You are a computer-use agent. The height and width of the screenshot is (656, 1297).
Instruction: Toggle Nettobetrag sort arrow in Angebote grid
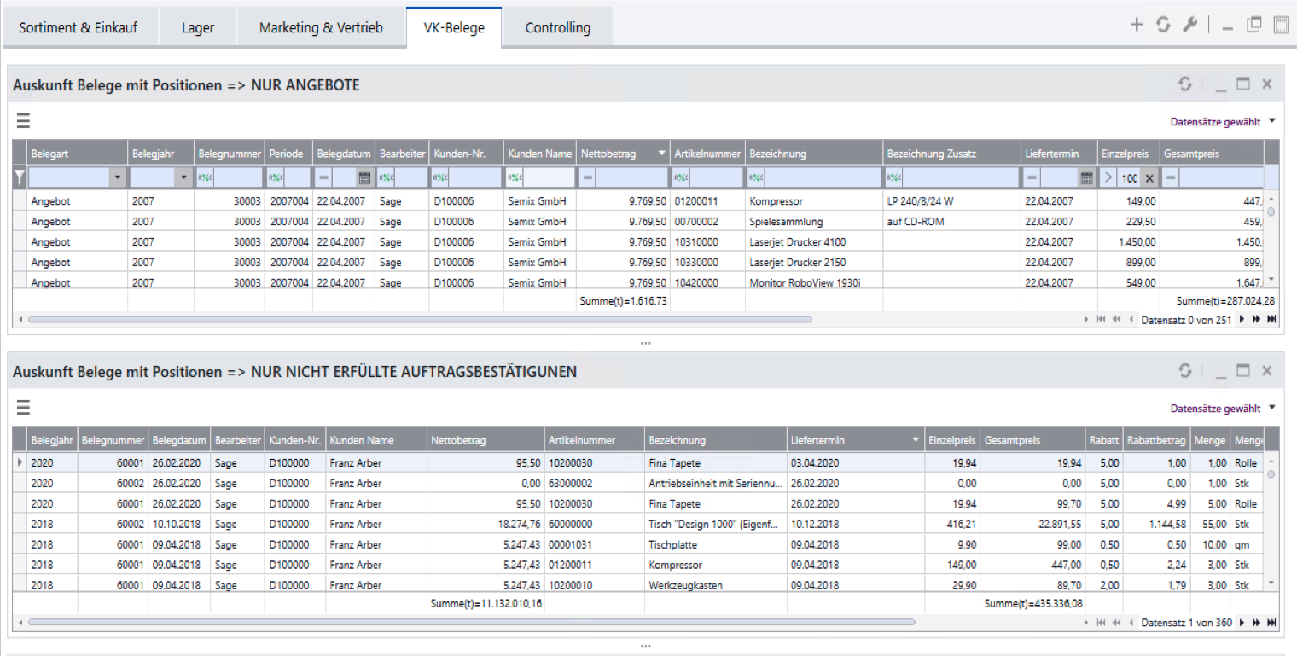(661, 154)
